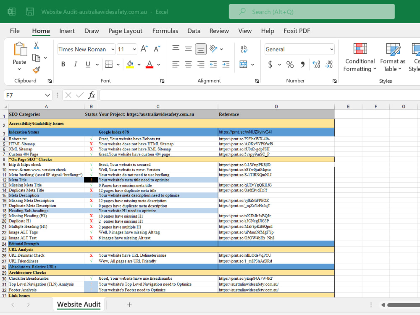Cut selection with the scissors icon
420x315 pixels.
(x=36, y=45)
